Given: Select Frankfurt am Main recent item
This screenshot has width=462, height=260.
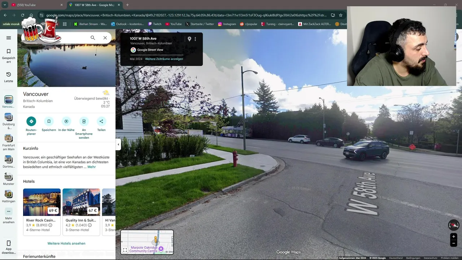Looking at the screenshot, I should pyautogui.click(x=9, y=143).
